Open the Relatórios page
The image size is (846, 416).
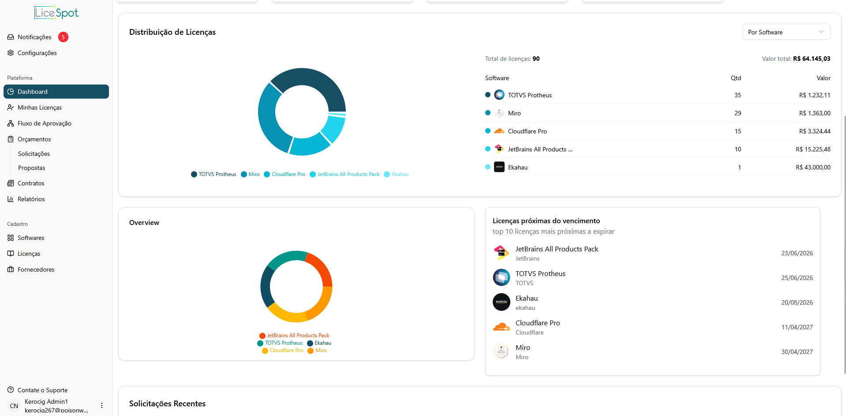coord(56,199)
